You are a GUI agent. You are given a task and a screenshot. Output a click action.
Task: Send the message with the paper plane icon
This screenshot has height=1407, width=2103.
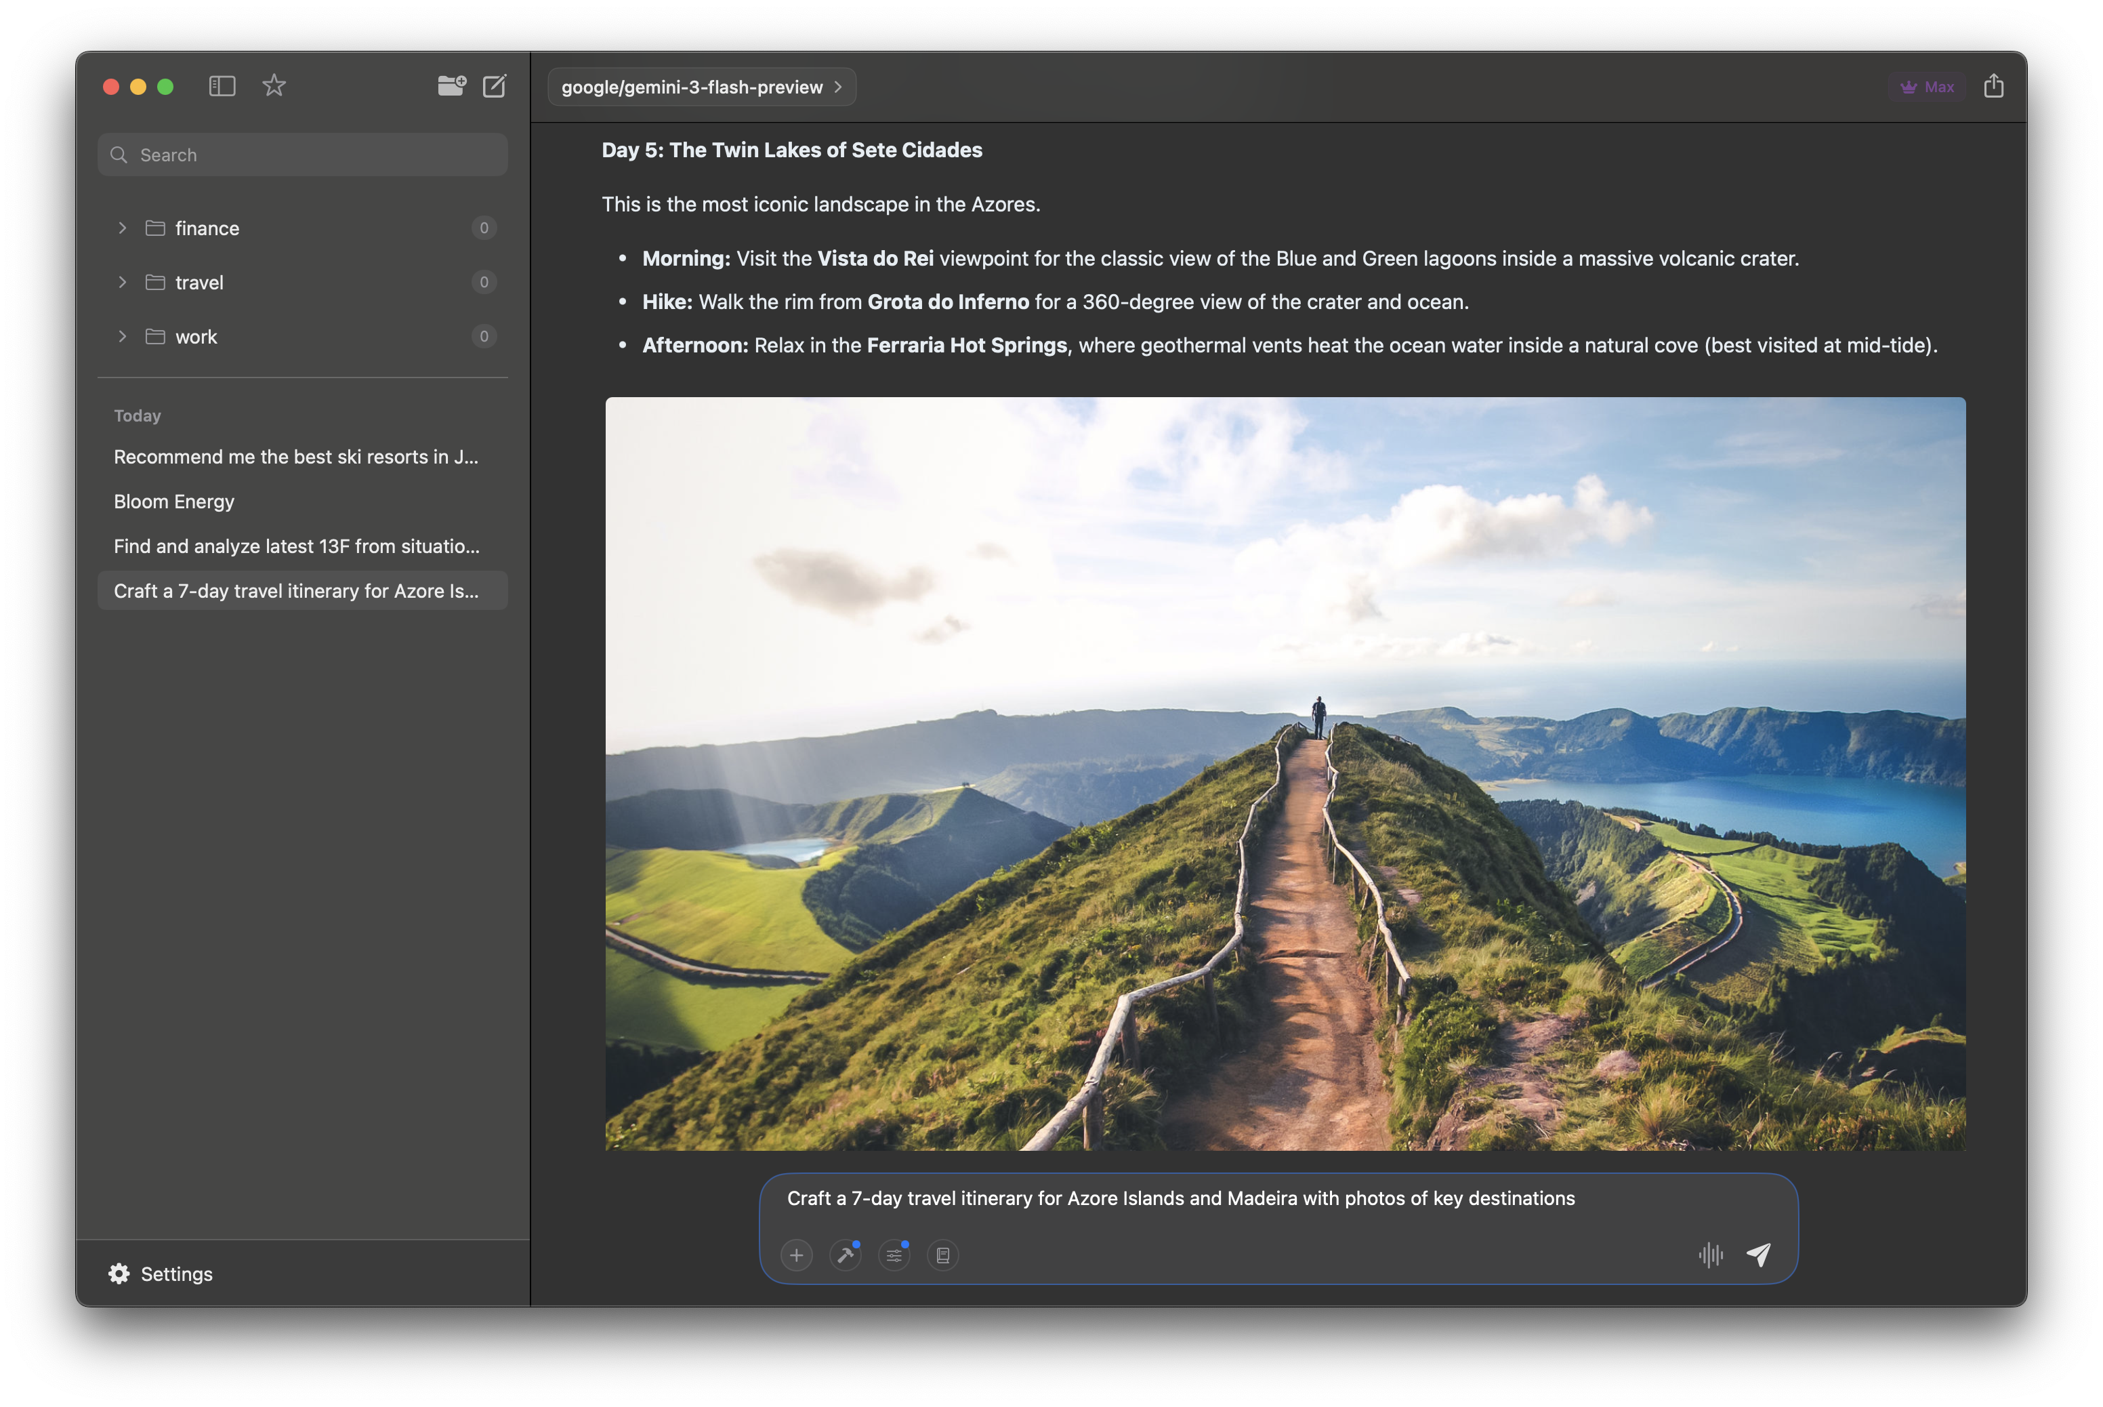tap(1760, 1255)
